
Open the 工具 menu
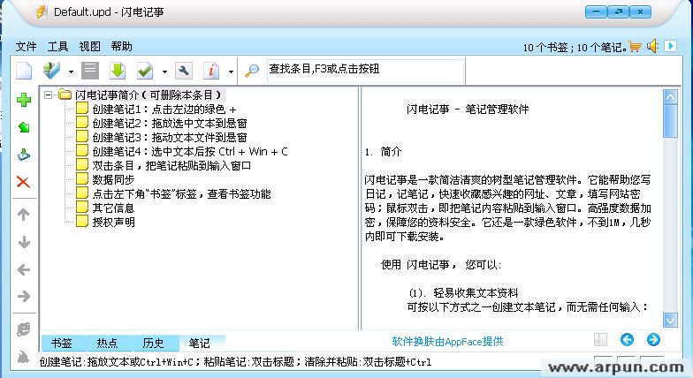pyautogui.click(x=58, y=46)
